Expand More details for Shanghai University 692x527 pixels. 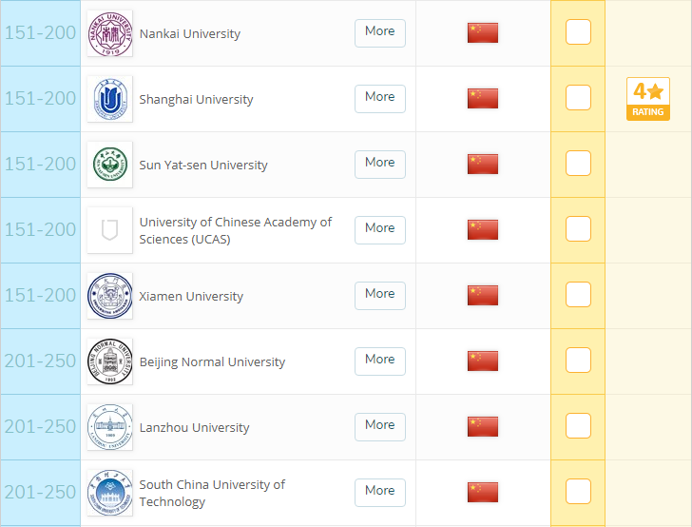[379, 98]
